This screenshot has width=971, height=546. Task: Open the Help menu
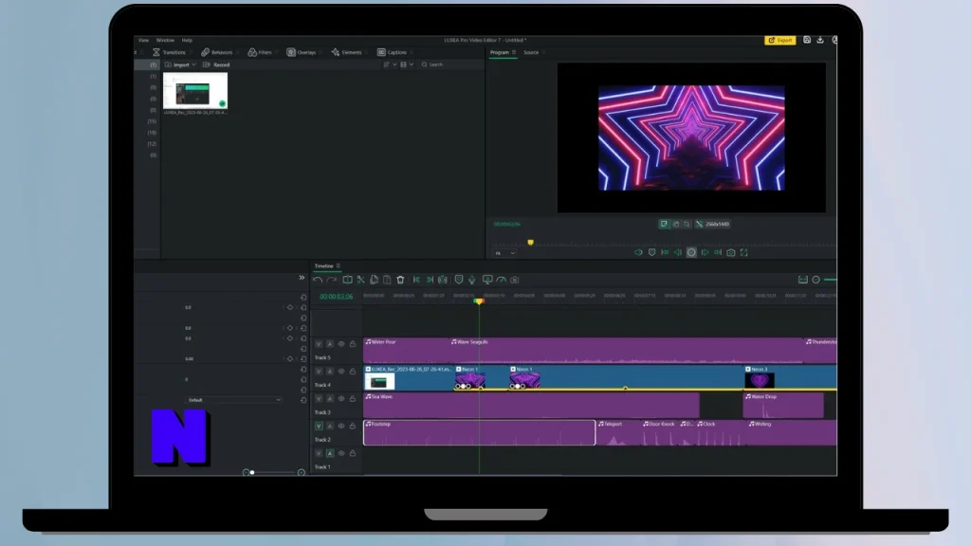coord(187,40)
